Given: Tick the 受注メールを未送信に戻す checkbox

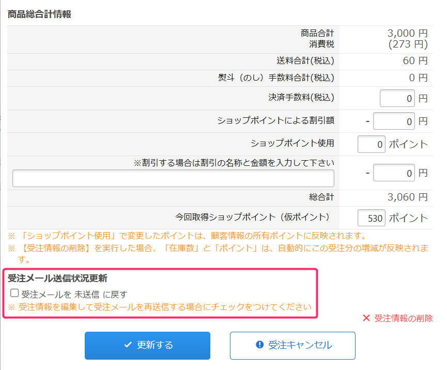Looking at the screenshot, I should (14, 294).
